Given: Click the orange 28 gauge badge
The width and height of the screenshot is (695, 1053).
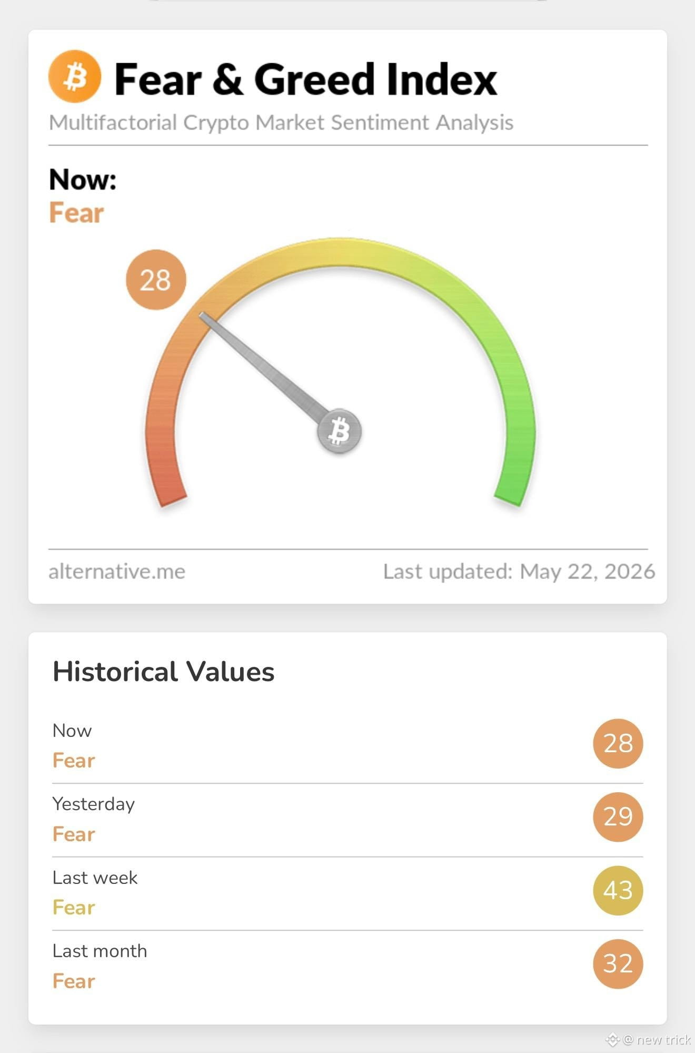Looking at the screenshot, I should (156, 280).
